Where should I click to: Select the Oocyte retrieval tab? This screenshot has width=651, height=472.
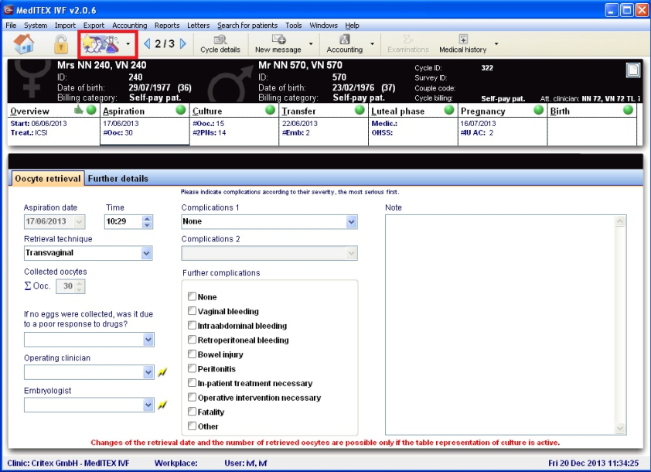pos(48,179)
